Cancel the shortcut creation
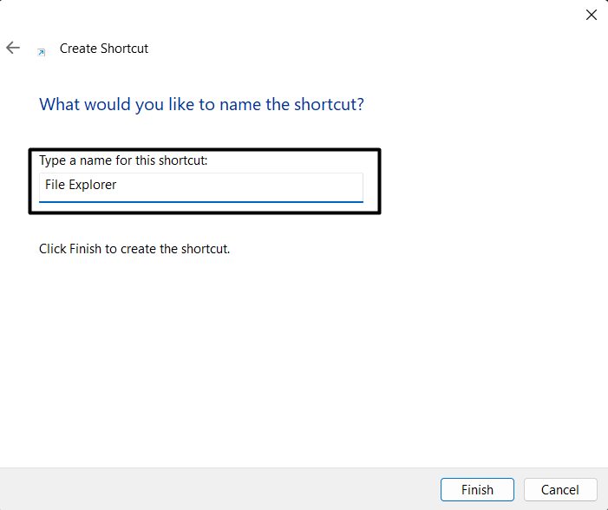Image resolution: width=608 pixels, height=510 pixels. [x=560, y=490]
